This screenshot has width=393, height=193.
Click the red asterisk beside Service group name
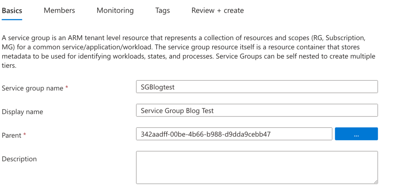pyautogui.click(x=67, y=87)
